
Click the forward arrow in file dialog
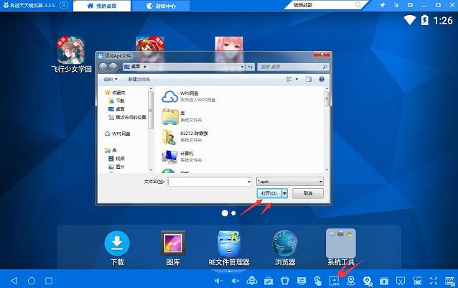[113, 68]
